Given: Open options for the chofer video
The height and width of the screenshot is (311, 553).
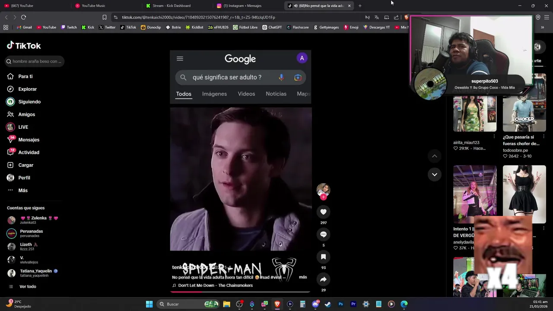Looking at the screenshot, I should [543, 136].
